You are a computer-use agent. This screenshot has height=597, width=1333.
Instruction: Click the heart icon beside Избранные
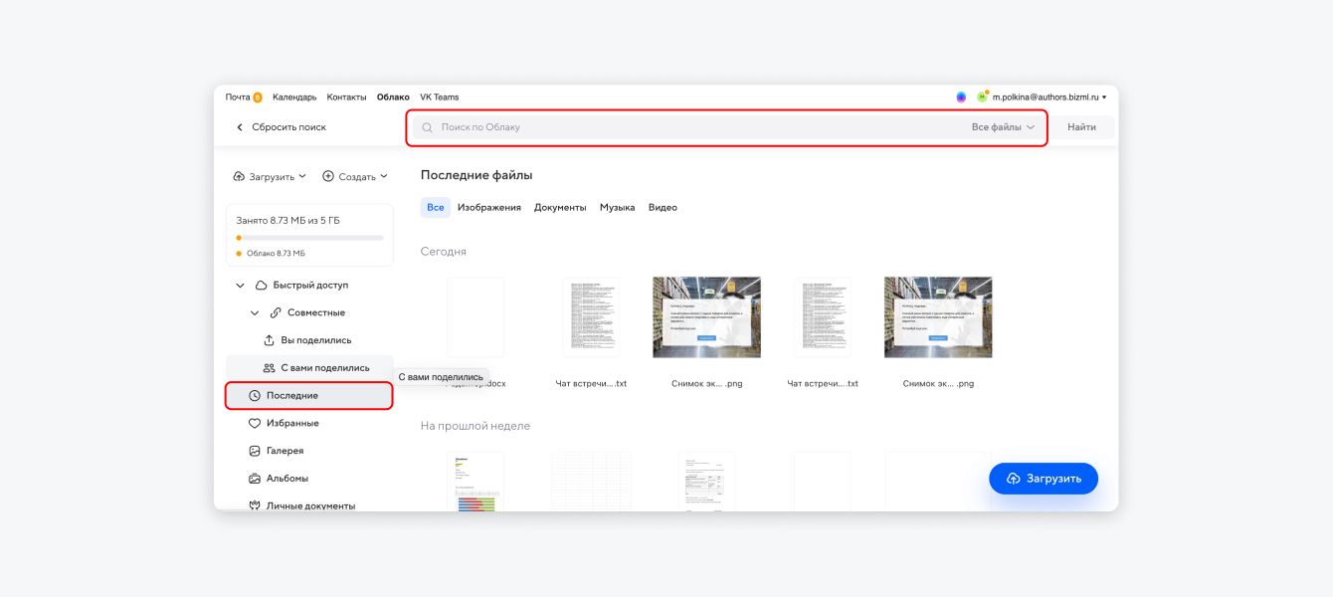[255, 423]
